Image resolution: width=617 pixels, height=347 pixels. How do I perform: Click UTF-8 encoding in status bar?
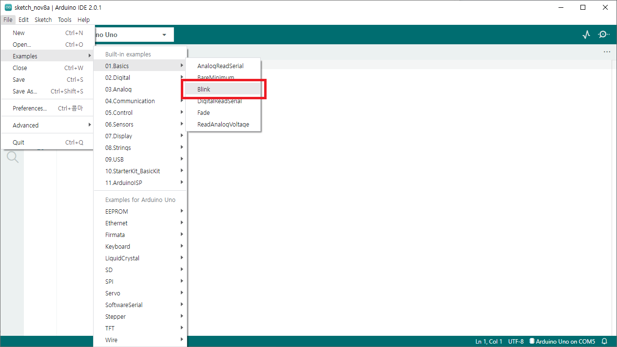point(516,342)
